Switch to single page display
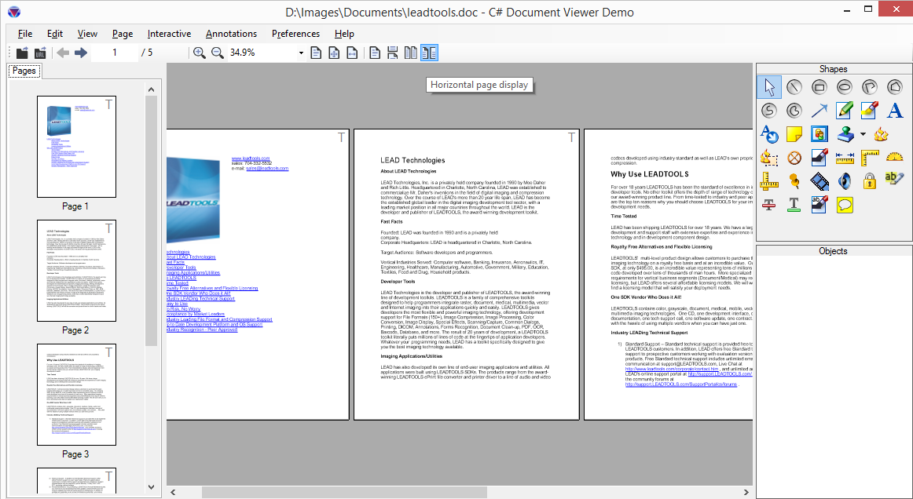 [375, 53]
